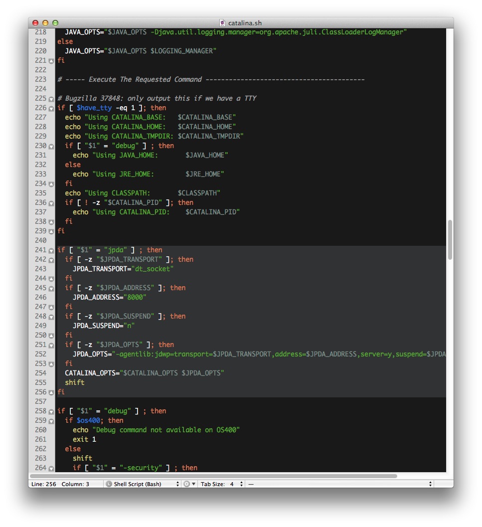Image resolution: width=482 pixels, height=527 pixels.
Task: Toggle the fold end marker on line 239
Action: (51, 231)
